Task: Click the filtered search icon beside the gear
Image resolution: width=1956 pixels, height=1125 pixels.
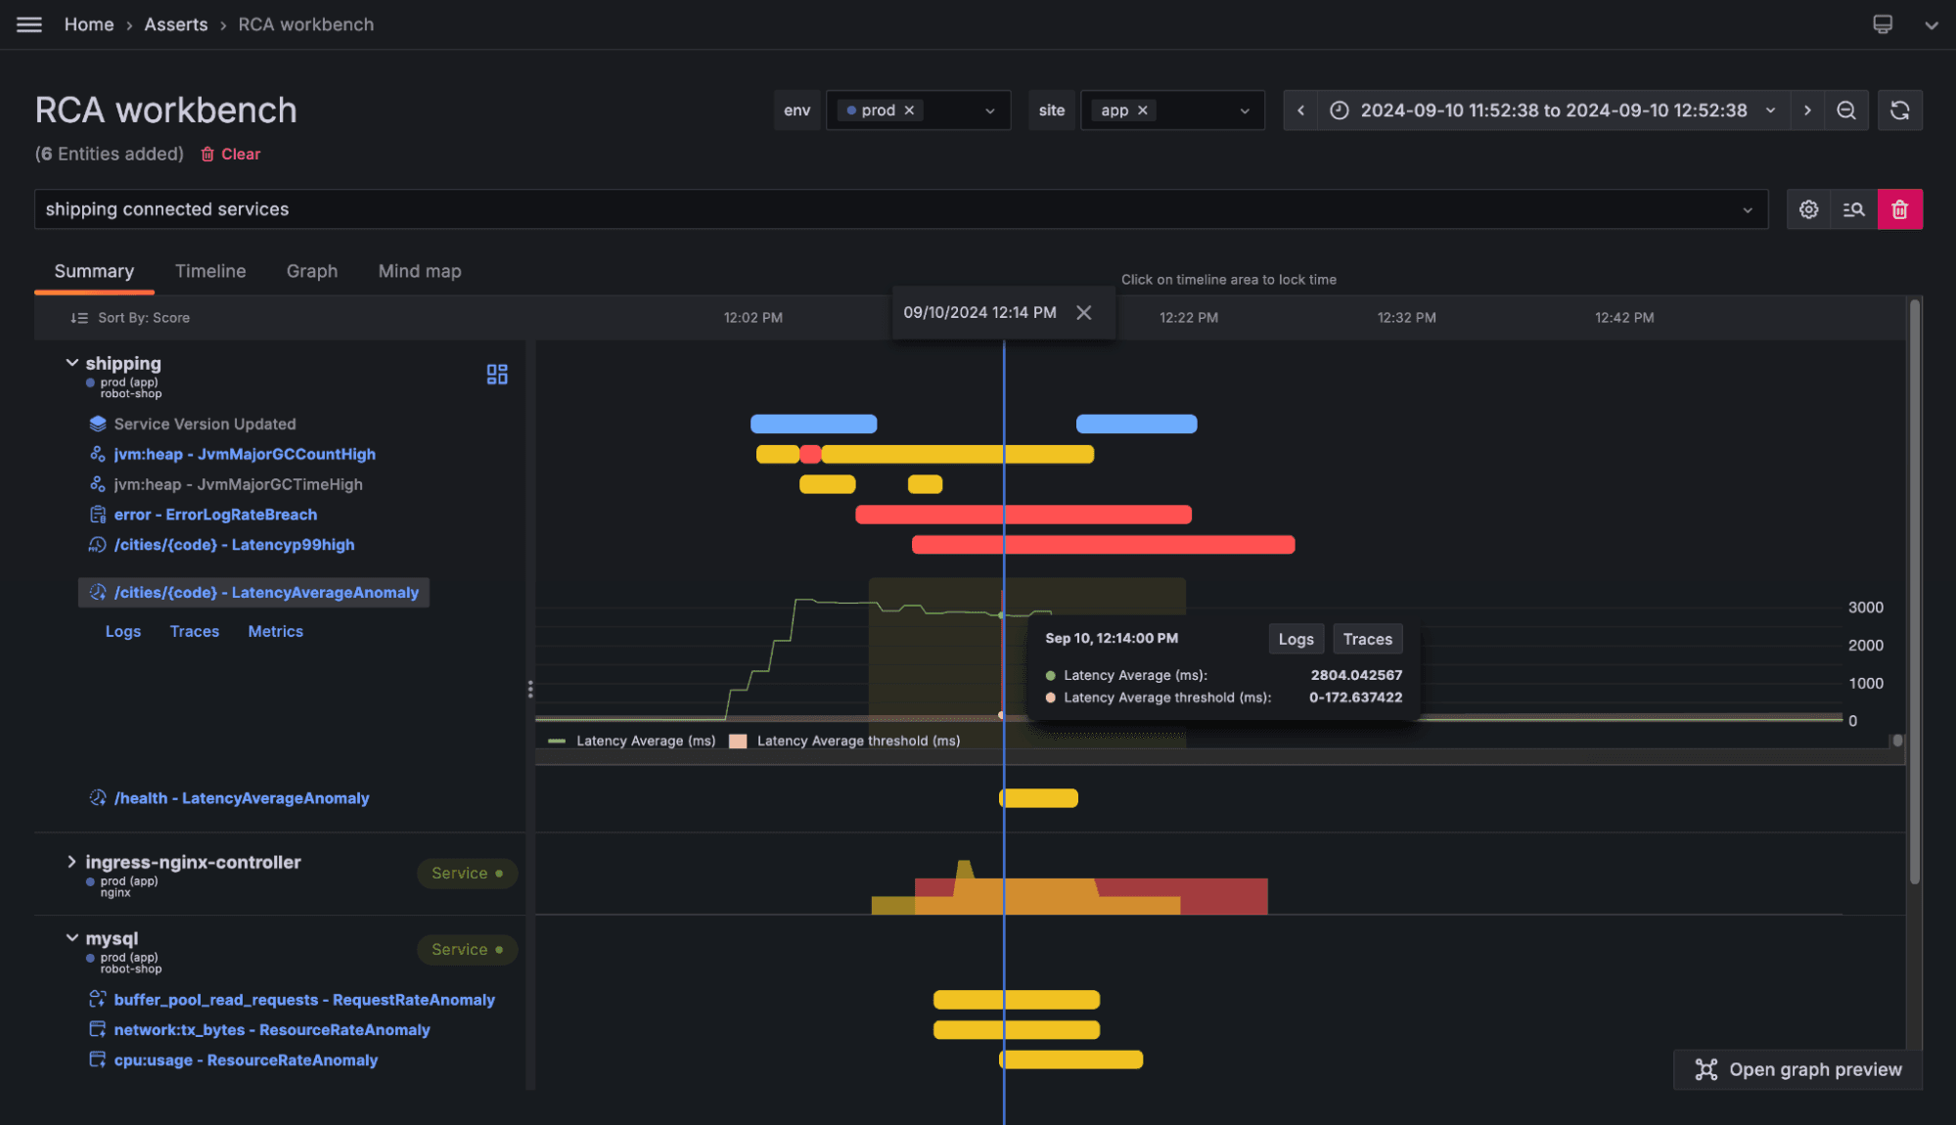Action: click(x=1853, y=208)
